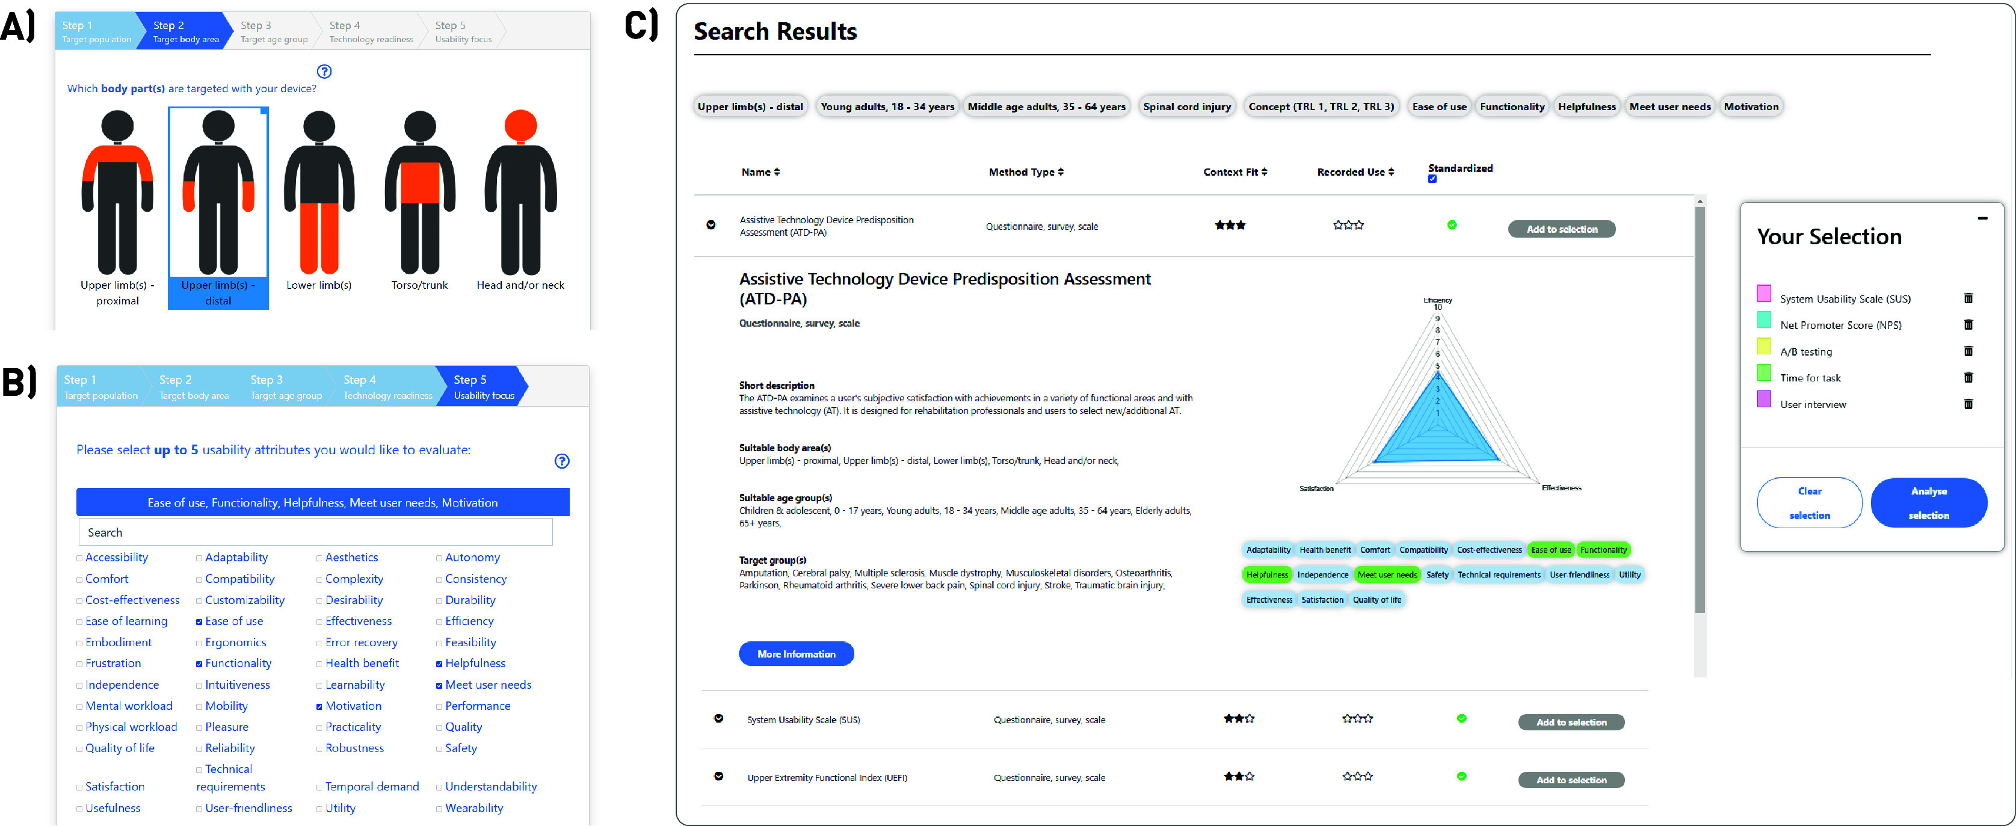Delete User interview from selection list

pyautogui.click(x=1968, y=404)
